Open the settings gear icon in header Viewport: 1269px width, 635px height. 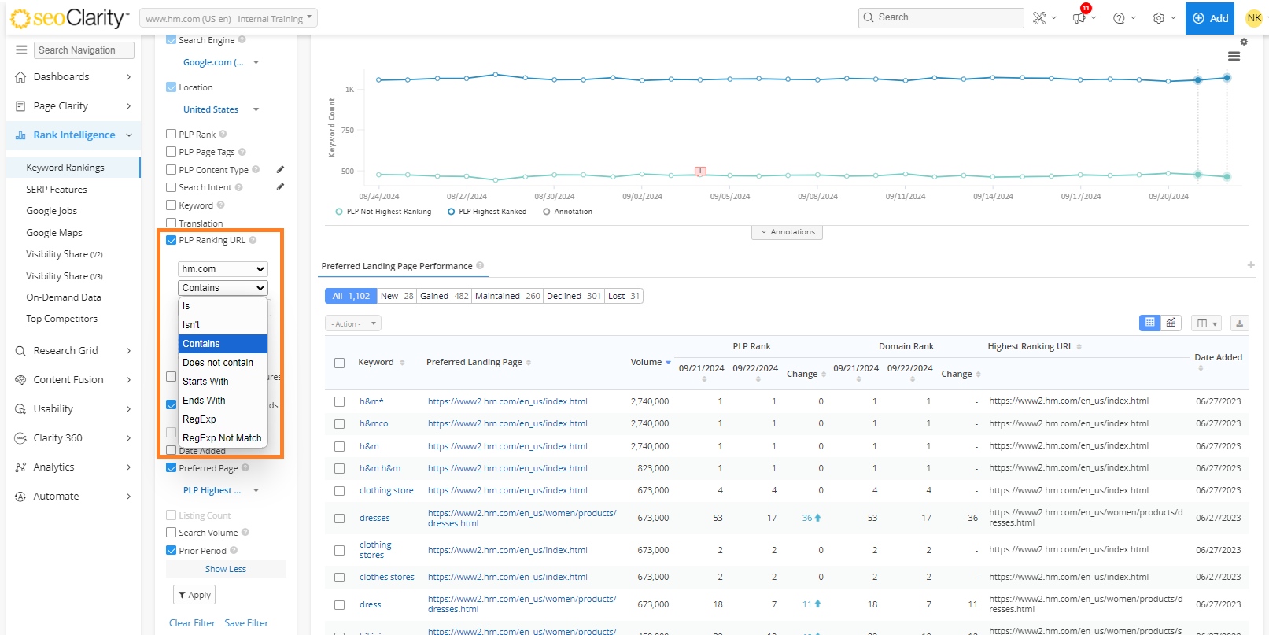[1159, 18]
